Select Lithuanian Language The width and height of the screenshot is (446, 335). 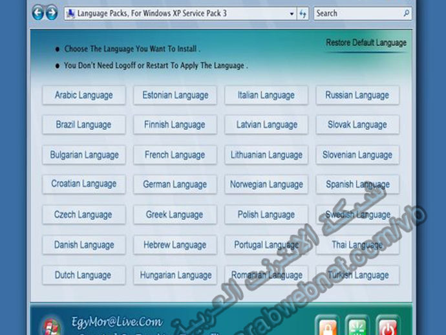pyautogui.click(x=266, y=155)
